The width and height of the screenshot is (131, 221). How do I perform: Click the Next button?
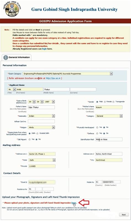(124, 215)
